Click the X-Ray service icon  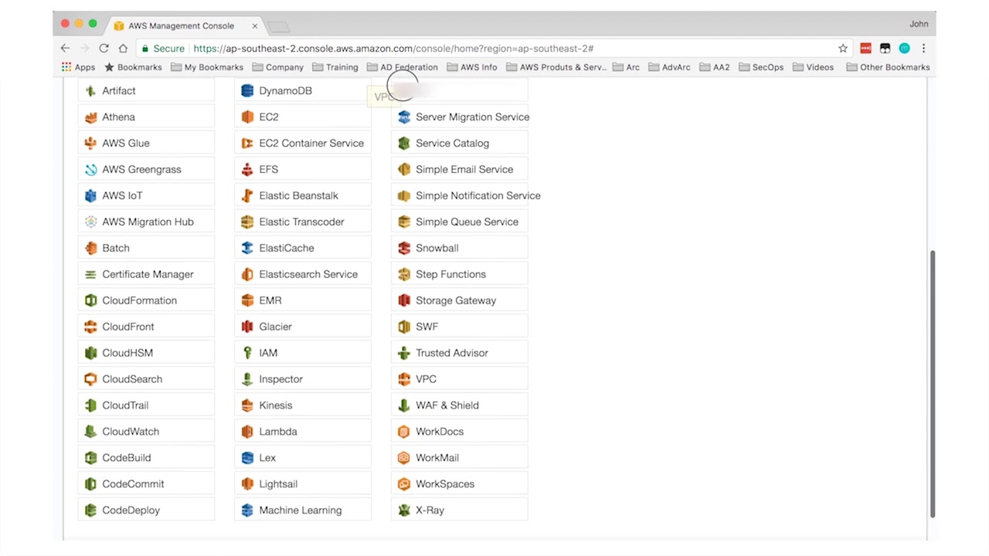click(x=404, y=510)
